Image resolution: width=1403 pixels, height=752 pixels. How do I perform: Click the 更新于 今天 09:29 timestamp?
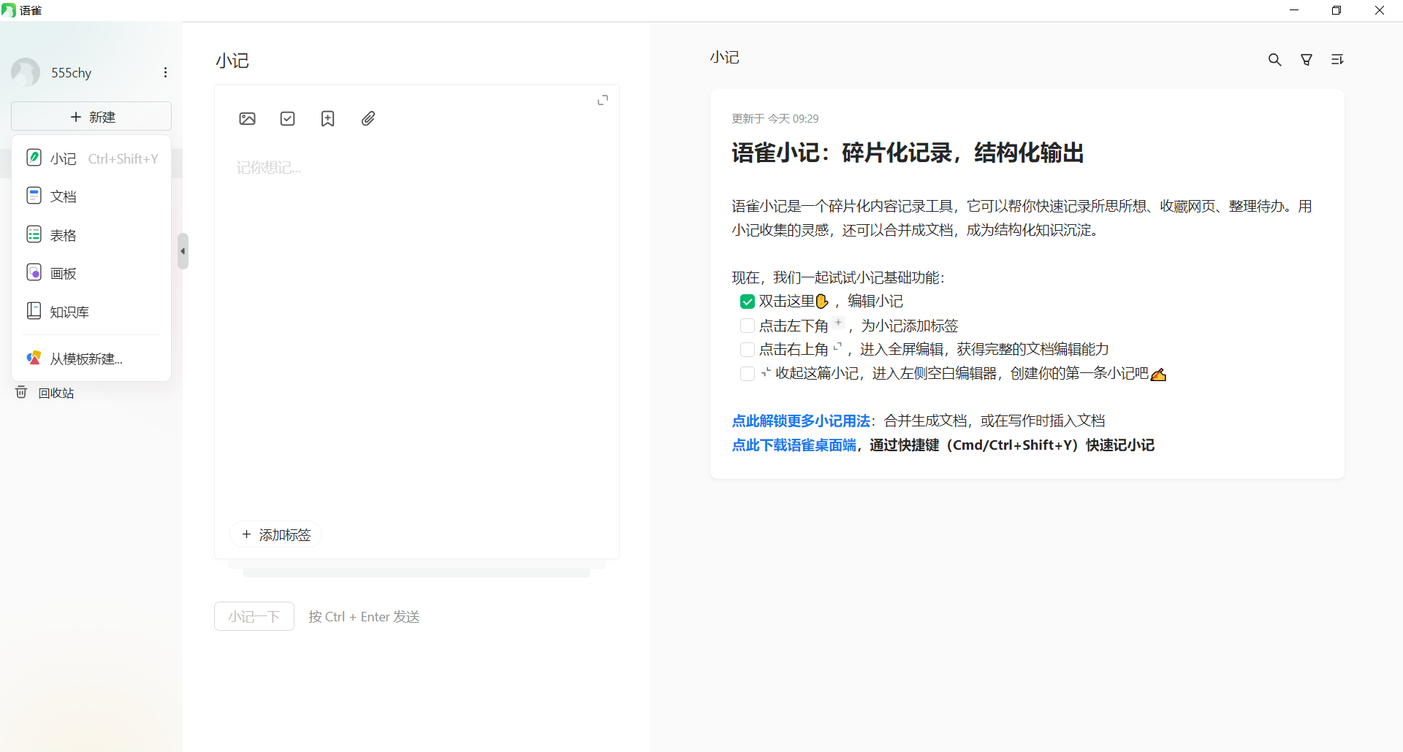[x=775, y=118]
